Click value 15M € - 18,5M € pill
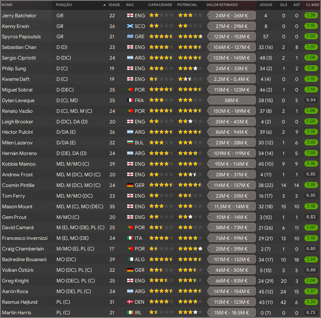This screenshot has width=321, height=318. (x=231, y=313)
